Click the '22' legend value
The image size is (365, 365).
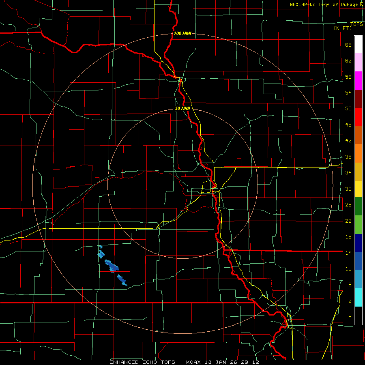coord(348,221)
